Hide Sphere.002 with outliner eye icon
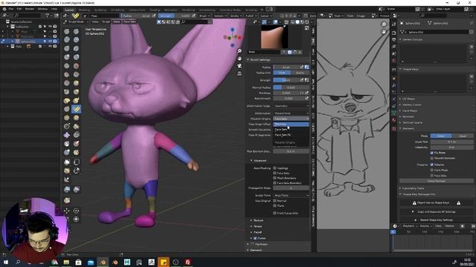The height and width of the screenshot is (267, 476). click(x=50, y=42)
